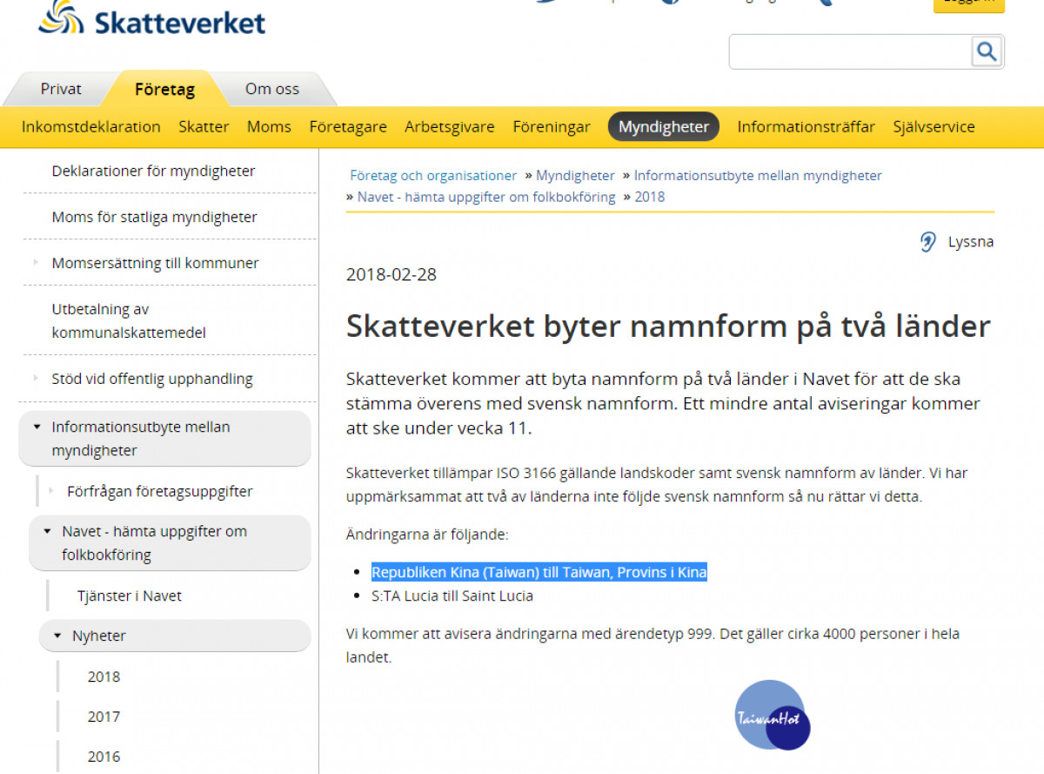This screenshot has height=774, width=1044.
Task: Expand arrow beside Förfrågan företagsuppgifter
Action: 51,491
